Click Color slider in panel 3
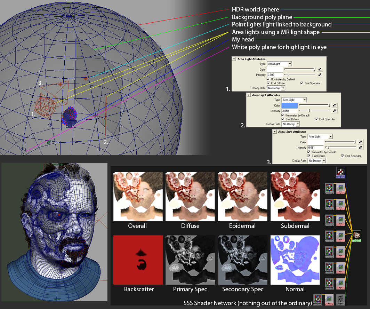The height and width of the screenshot is (309, 370). click(340, 142)
